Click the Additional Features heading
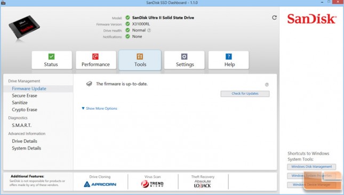Screen dimensions: 344x195 (x=27, y=176)
